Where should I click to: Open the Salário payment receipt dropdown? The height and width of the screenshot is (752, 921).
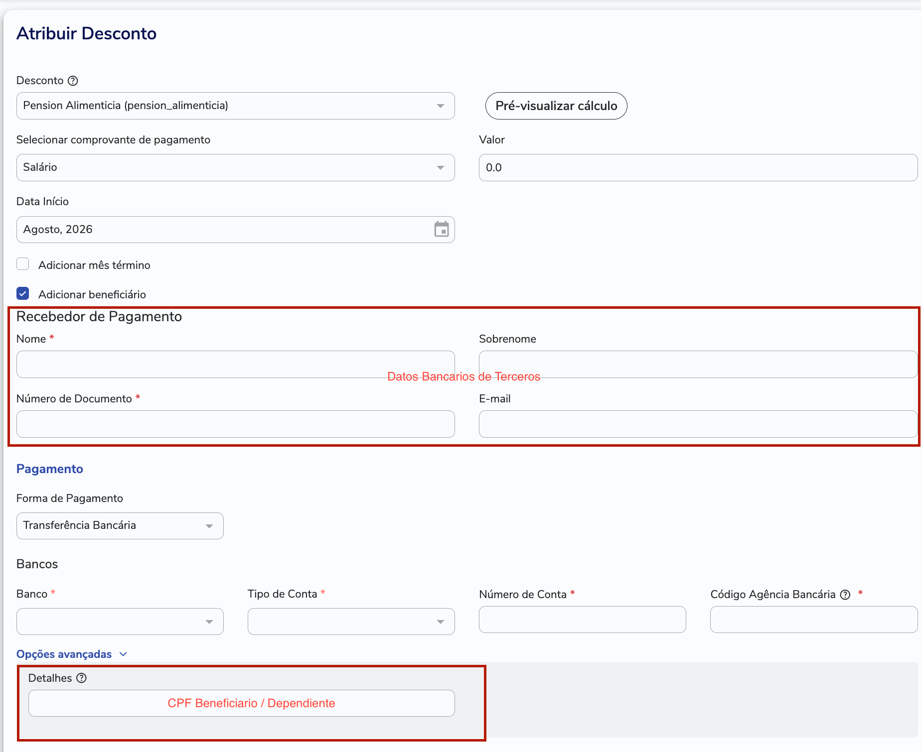tap(236, 167)
